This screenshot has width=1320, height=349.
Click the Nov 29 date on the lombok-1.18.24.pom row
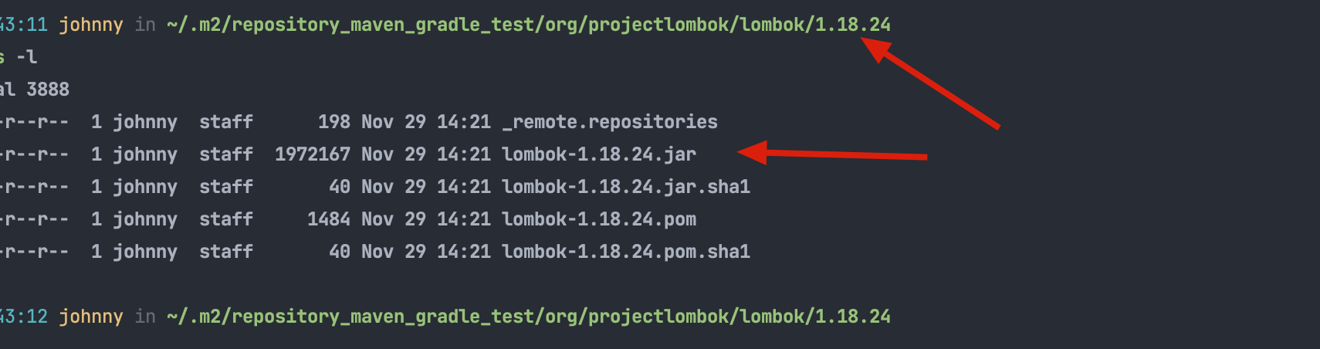pos(394,219)
